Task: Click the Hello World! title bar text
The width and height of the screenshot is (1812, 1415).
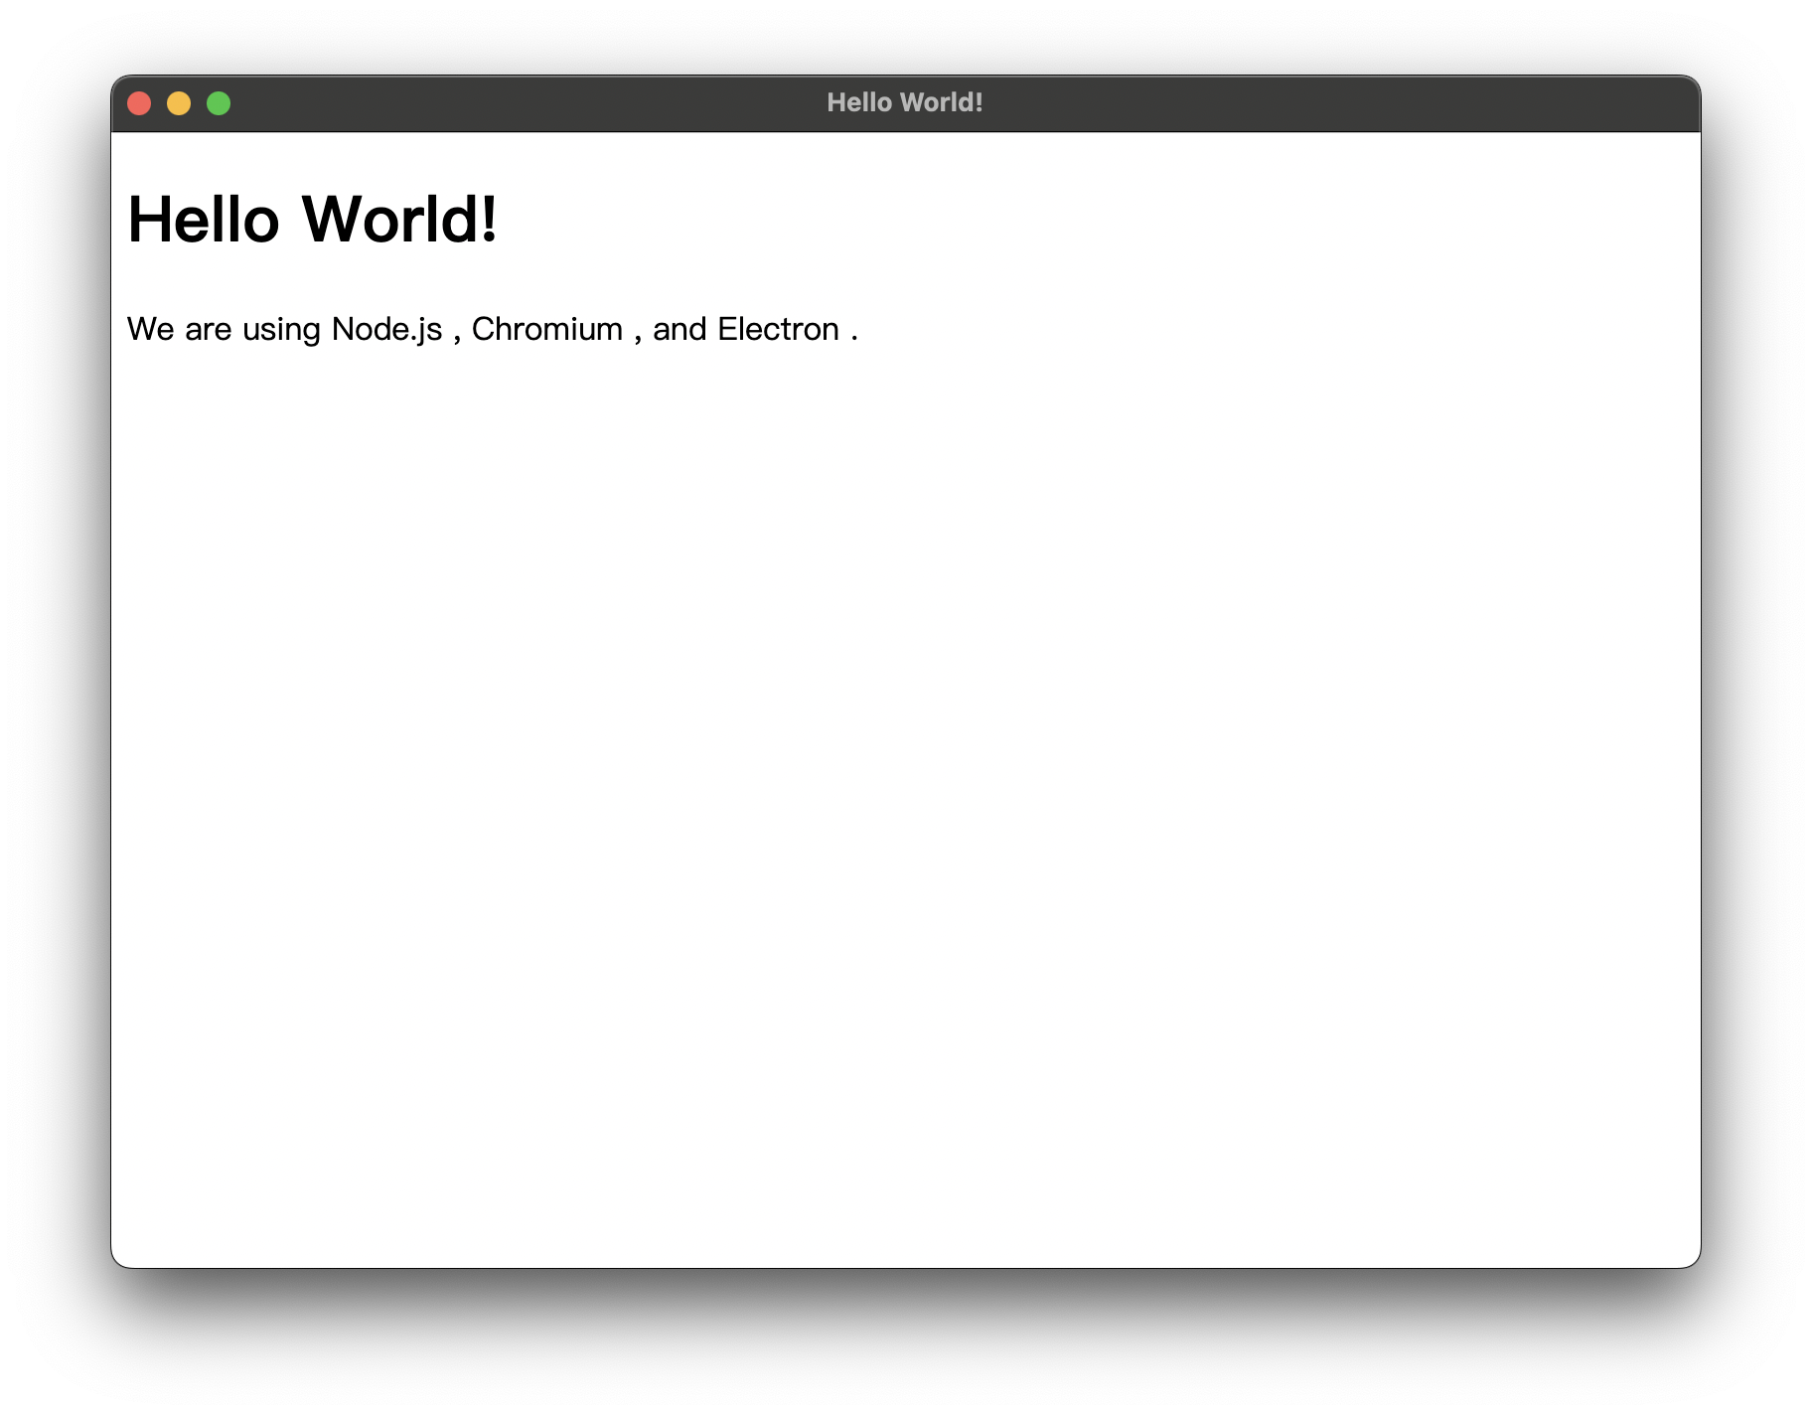Action: 905,101
